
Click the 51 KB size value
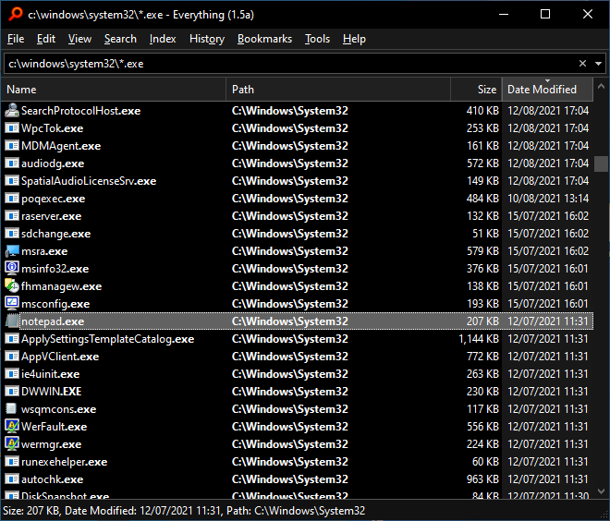(x=485, y=234)
